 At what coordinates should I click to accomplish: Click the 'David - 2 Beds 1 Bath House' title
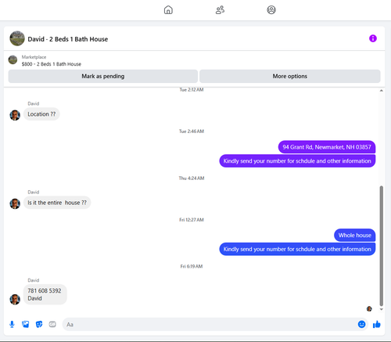(68, 39)
